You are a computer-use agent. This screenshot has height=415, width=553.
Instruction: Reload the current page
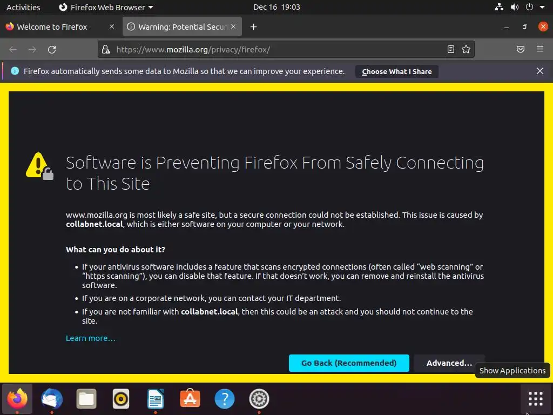(x=52, y=49)
